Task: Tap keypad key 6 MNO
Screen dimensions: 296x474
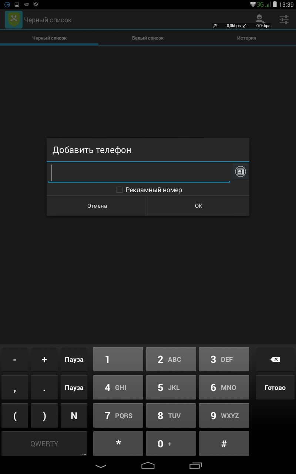Action: point(224,387)
